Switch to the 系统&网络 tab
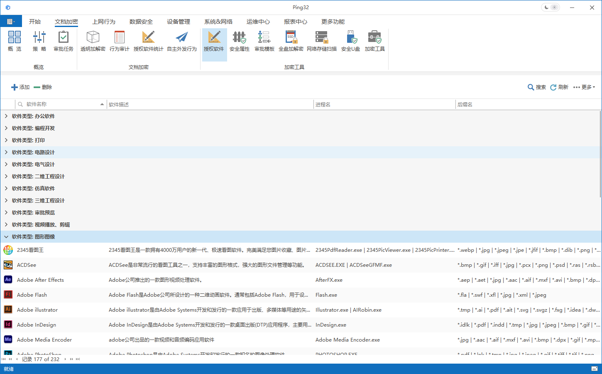This screenshot has height=374, width=602. click(218, 22)
